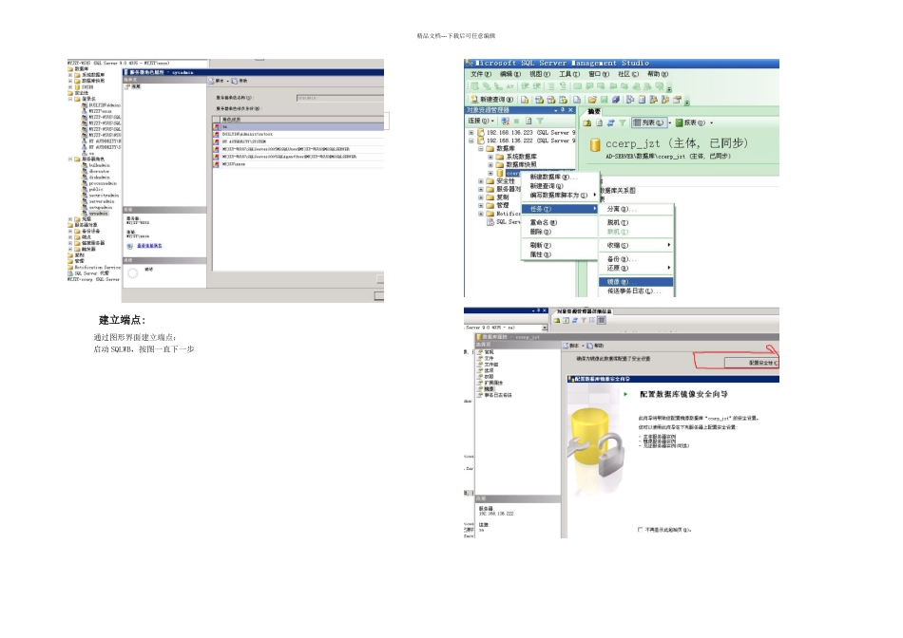This screenshot has height=638, width=903.
Task: Collapse the 192.168.136.222 server node
Action: (x=471, y=141)
